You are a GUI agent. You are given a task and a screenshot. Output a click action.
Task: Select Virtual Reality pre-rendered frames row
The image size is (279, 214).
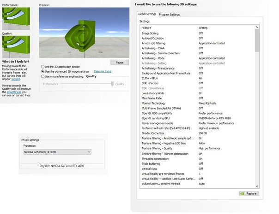[198, 174]
